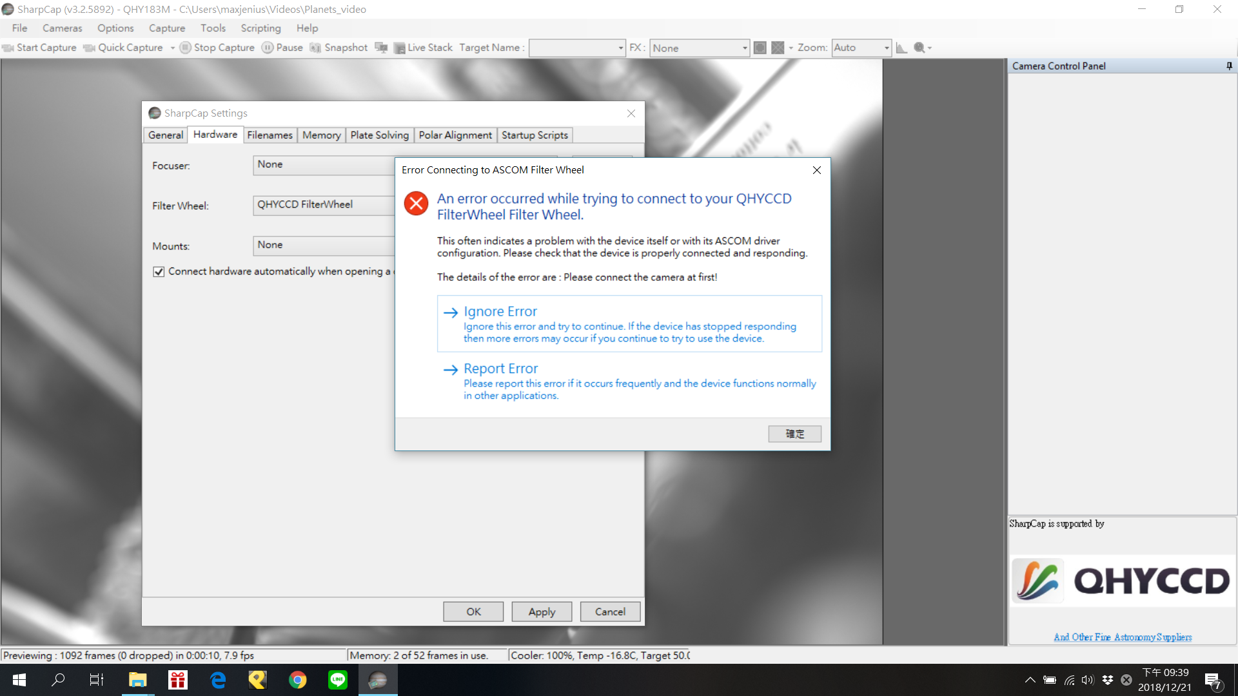The height and width of the screenshot is (696, 1238).
Task: Click Apply in SharpCap Settings
Action: (542, 612)
